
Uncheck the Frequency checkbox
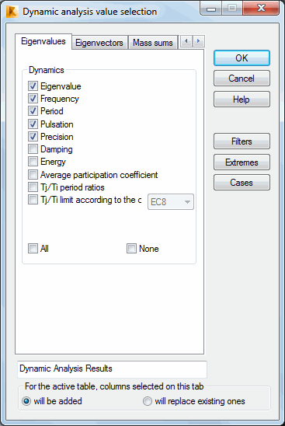click(33, 99)
